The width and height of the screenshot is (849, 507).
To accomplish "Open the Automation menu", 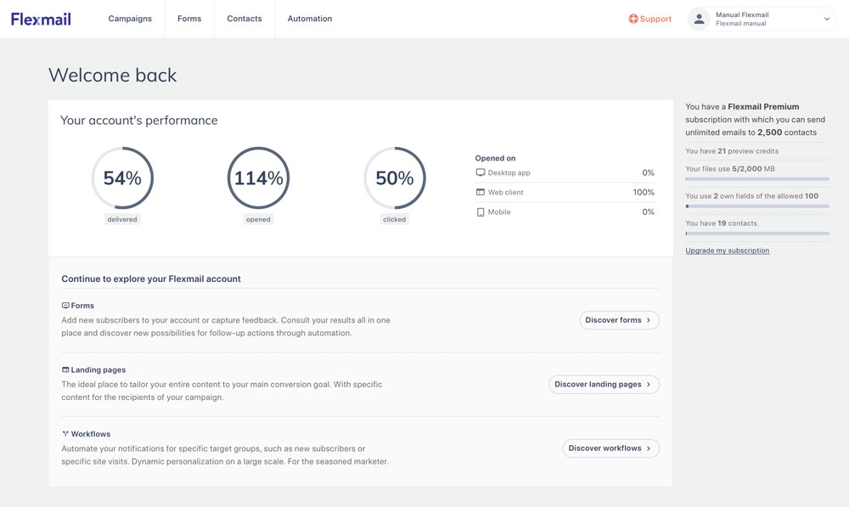I will (x=310, y=19).
